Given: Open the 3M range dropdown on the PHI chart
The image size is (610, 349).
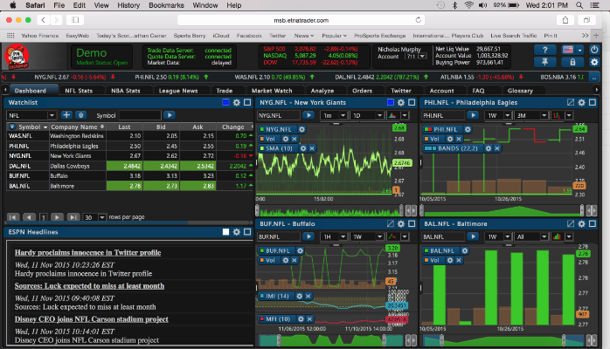Looking at the screenshot, I should point(544,115).
